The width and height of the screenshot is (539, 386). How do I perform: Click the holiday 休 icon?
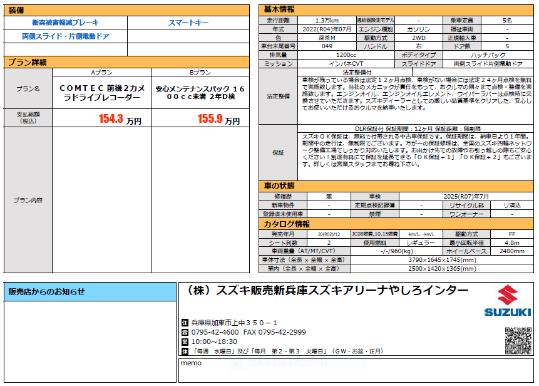(185, 351)
